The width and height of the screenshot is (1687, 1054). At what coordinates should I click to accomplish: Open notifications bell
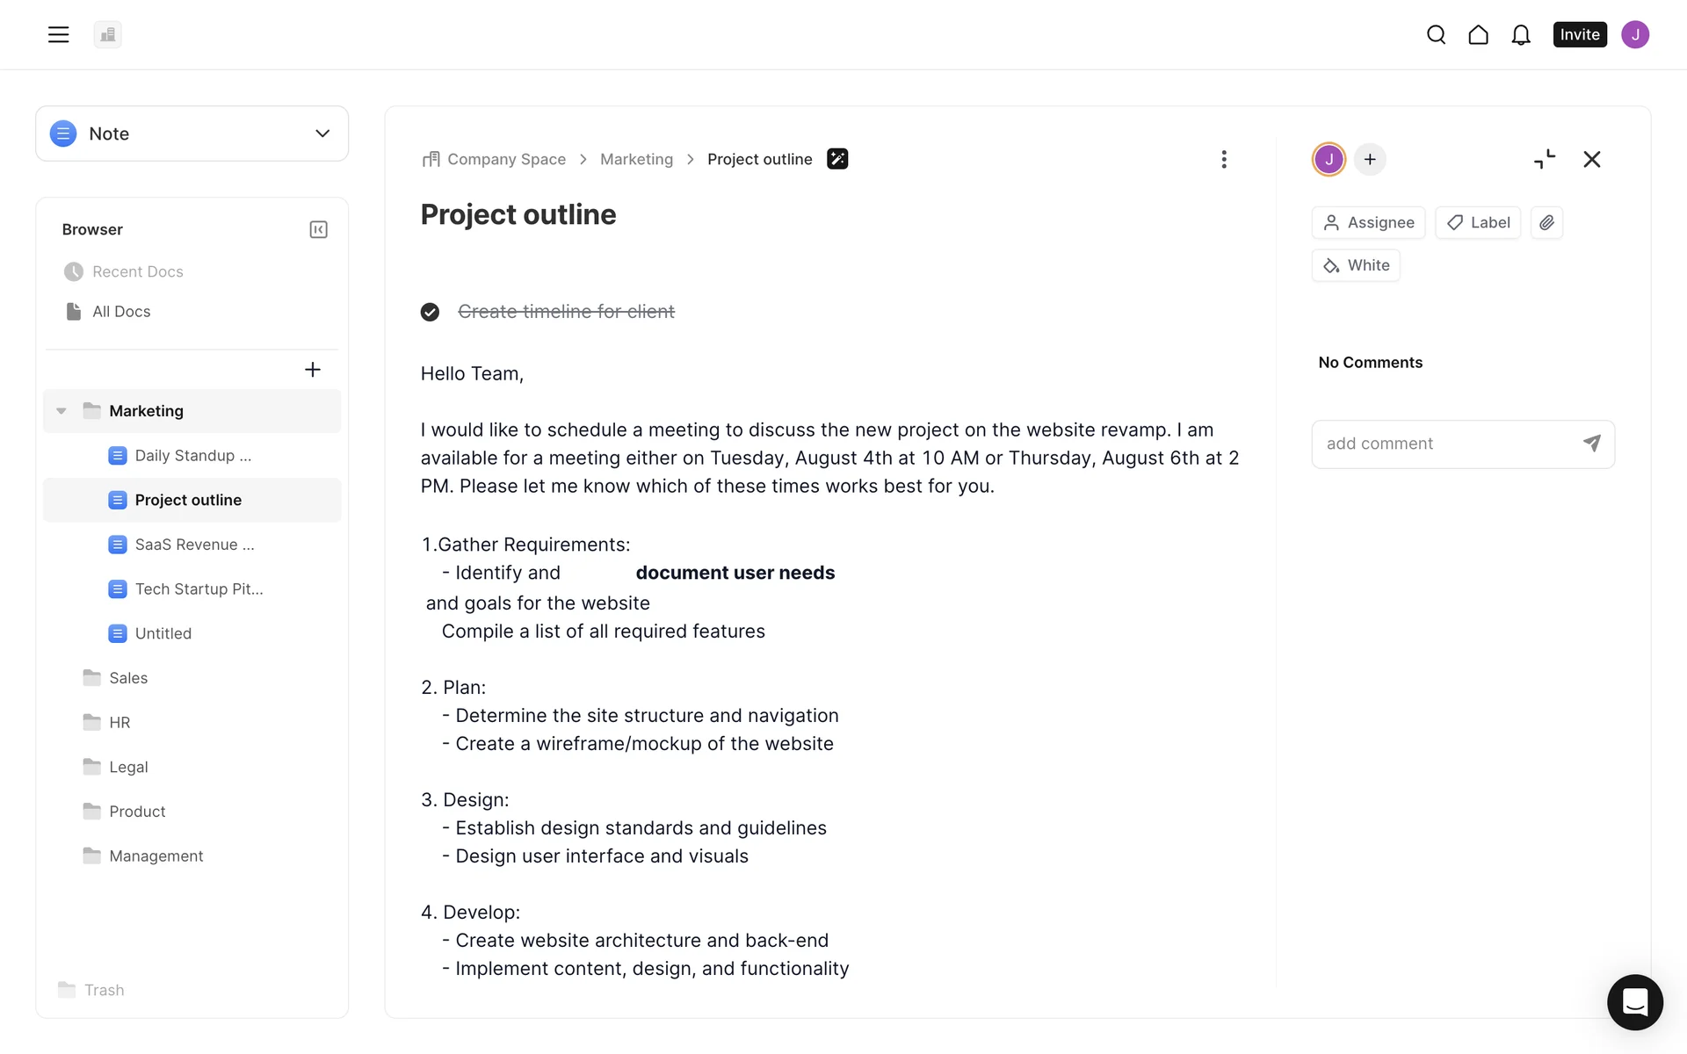1520,34
